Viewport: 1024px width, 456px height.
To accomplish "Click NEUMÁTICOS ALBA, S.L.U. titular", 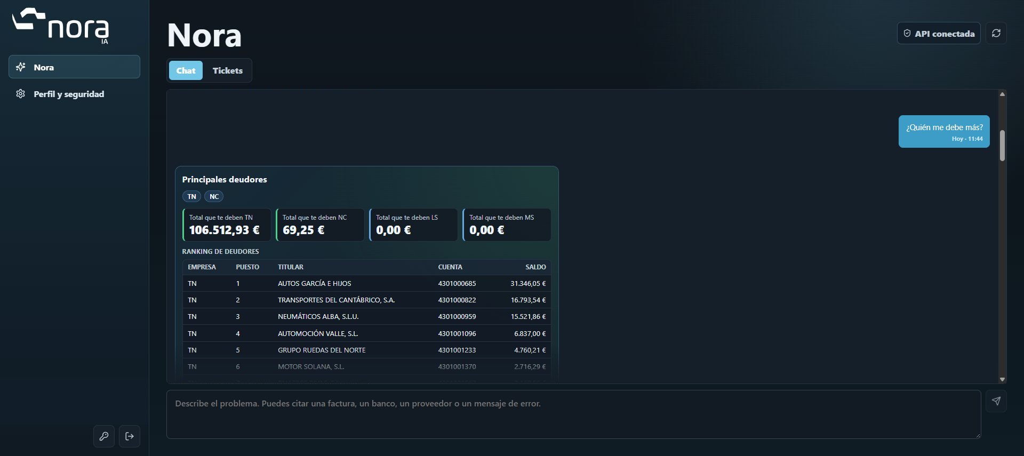I will click(x=318, y=317).
